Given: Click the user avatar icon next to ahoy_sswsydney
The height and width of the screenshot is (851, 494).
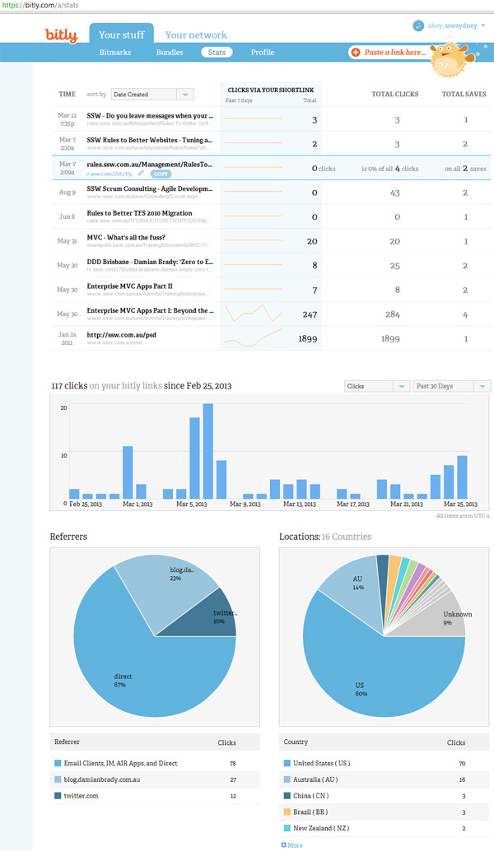Looking at the screenshot, I should click(x=418, y=26).
